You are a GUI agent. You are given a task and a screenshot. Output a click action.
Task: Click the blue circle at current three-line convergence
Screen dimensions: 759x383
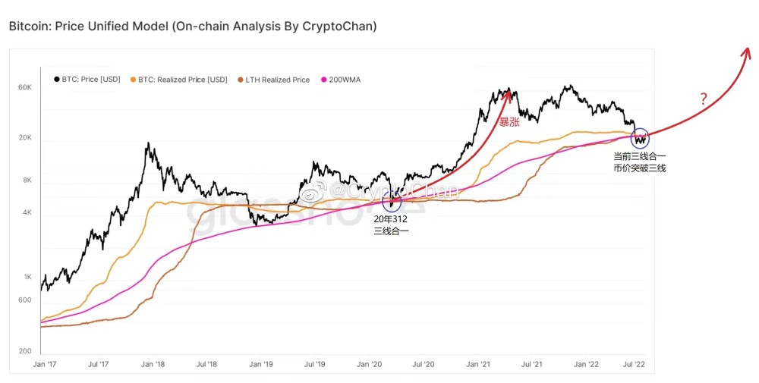click(641, 137)
